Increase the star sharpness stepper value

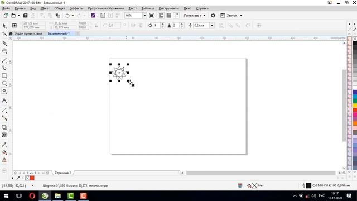182,24
